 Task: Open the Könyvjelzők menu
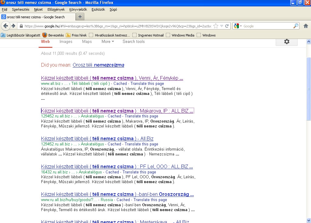(x=78, y=9)
